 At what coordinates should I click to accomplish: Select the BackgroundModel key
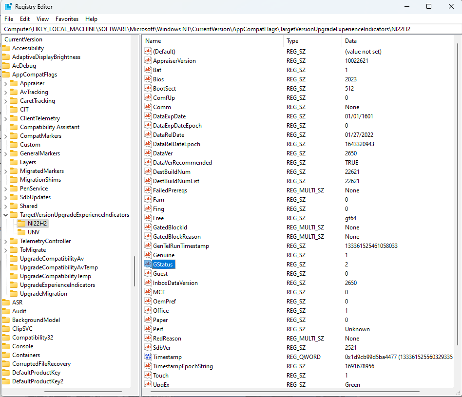click(36, 320)
